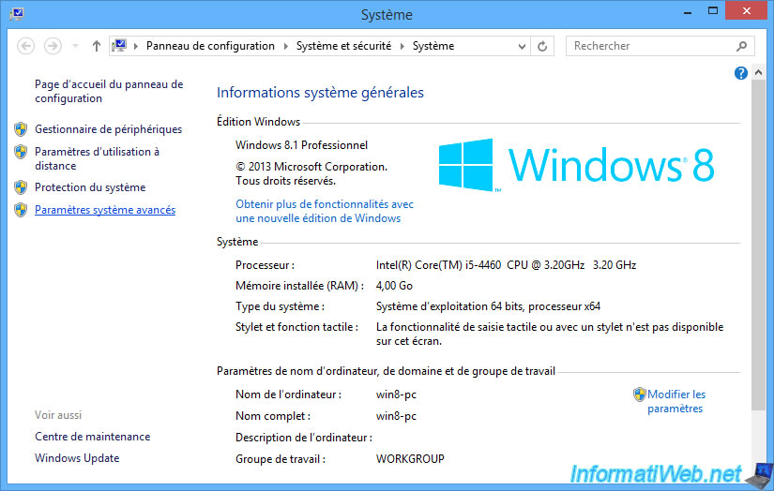The image size is (774, 491).
Task: Click the Informations système générales heading
Action: [320, 93]
